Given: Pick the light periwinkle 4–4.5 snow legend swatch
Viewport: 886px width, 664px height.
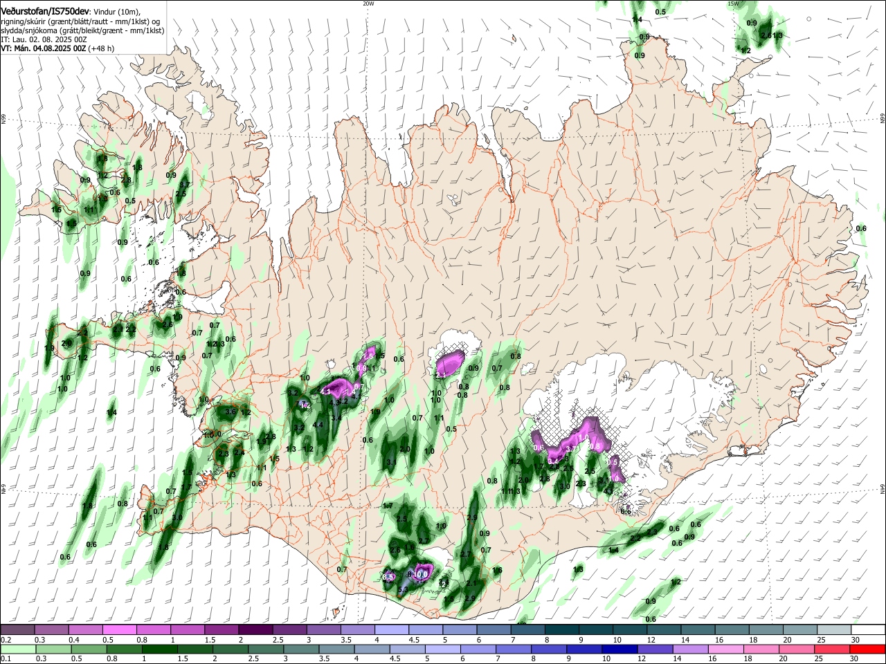Looking at the screenshot, I should click(x=392, y=630).
